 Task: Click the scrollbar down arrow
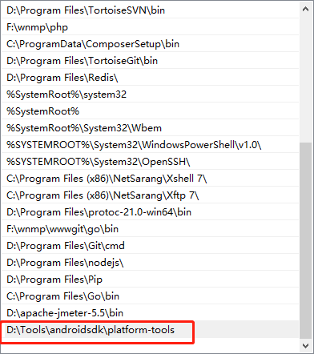click(306, 345)
